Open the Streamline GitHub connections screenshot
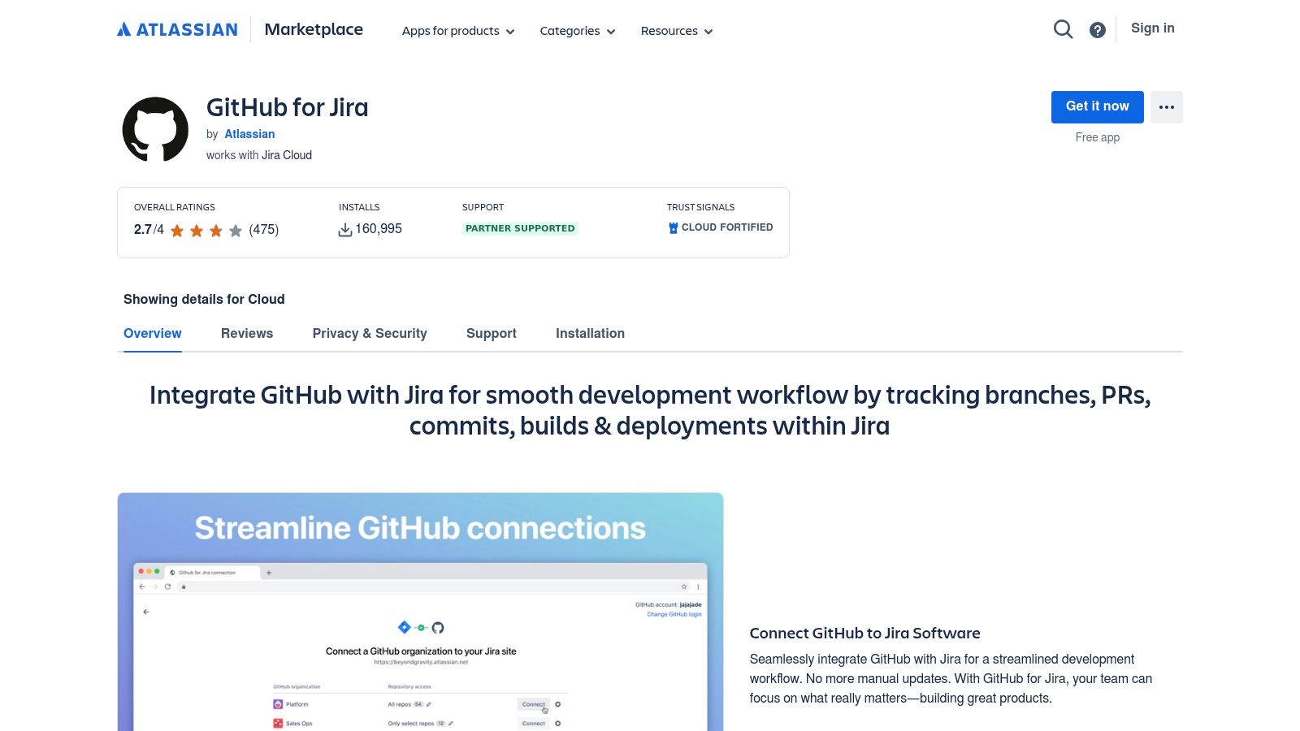 [420, 612]
